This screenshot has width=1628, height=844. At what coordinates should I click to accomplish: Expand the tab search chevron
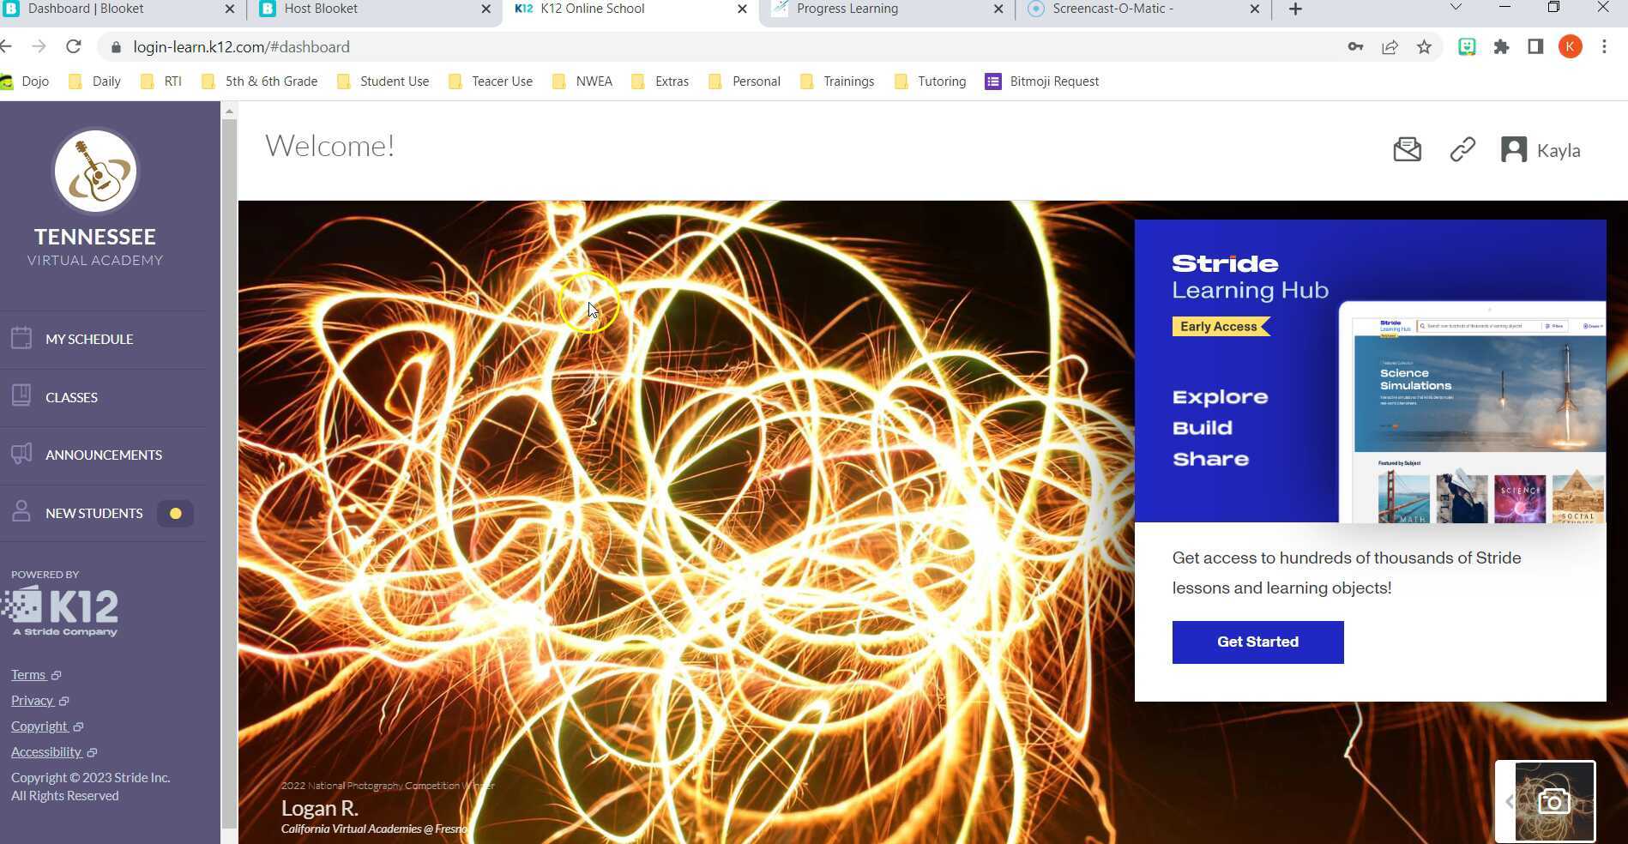[x=1456, y=9]
